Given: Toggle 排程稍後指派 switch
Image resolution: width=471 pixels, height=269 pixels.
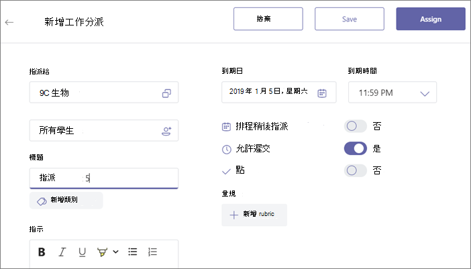Looking at the screenshot, I should point(356,126).
